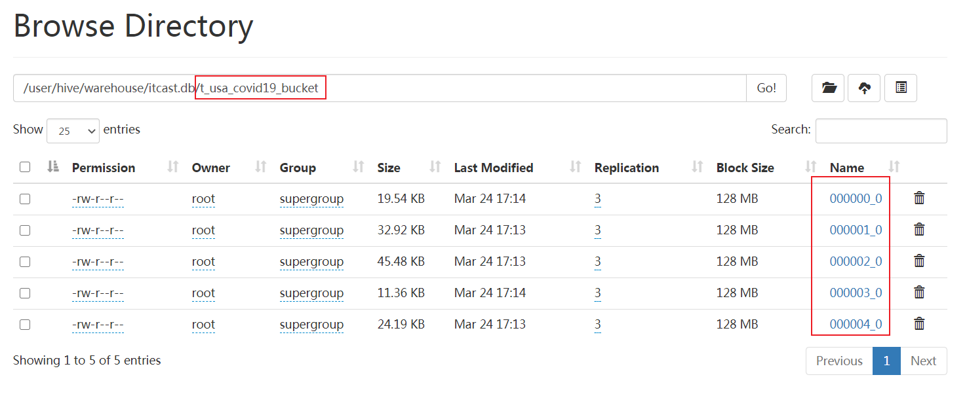This screenshot has height=394, width=967.
Task: Open file link 000000_0
Action: (856, 198)
